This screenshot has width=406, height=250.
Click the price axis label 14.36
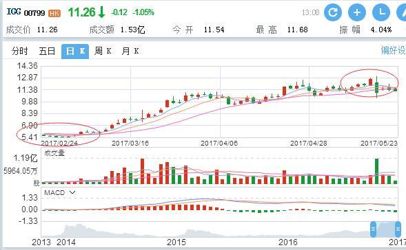[x=27, y=66]
